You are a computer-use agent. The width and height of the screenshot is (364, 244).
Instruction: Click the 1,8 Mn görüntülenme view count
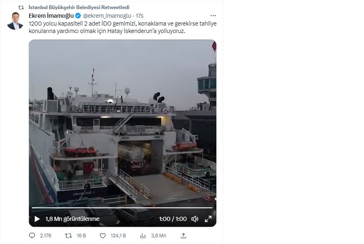[72, 219]
